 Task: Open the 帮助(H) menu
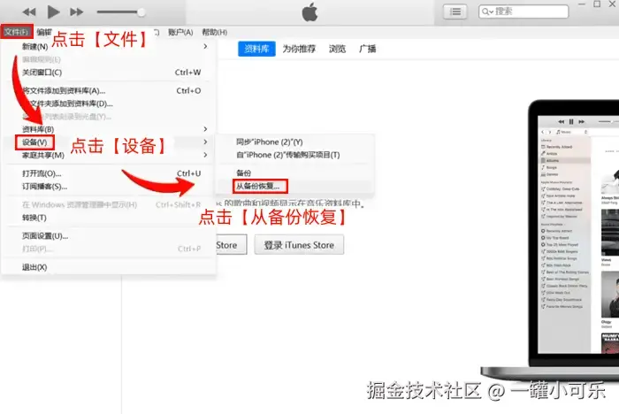pyautogui.click(x=214, y=32)
